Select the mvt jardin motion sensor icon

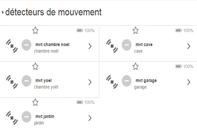click(12, 118)
